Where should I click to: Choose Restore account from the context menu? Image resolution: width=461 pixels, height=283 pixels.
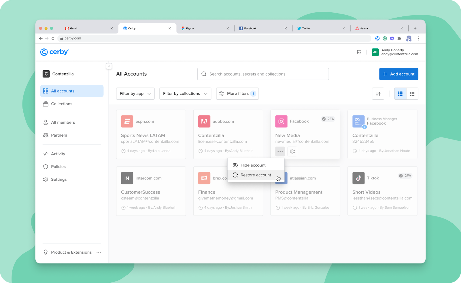256,175
